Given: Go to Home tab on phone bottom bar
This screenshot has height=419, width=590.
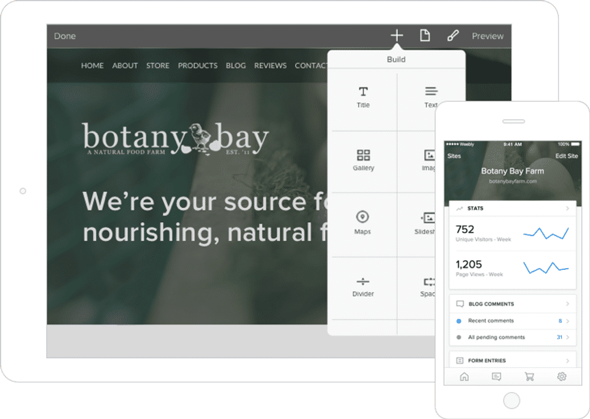Looking at the screenshot, I should (x=465, y=377).
